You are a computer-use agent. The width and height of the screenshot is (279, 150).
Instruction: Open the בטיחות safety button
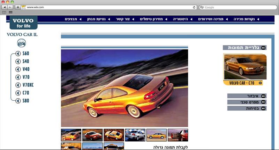pyautogui.click(x=247, y=108)
